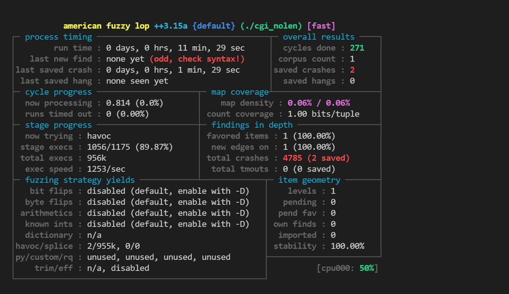
Task: Click 'fuzzing strategy yields' section header
Action: point(80,180)
